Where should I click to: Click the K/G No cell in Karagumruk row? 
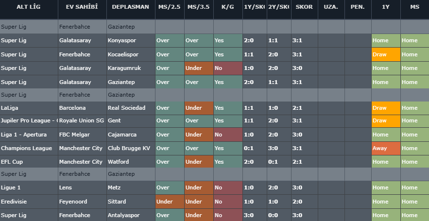pos(228,68)
